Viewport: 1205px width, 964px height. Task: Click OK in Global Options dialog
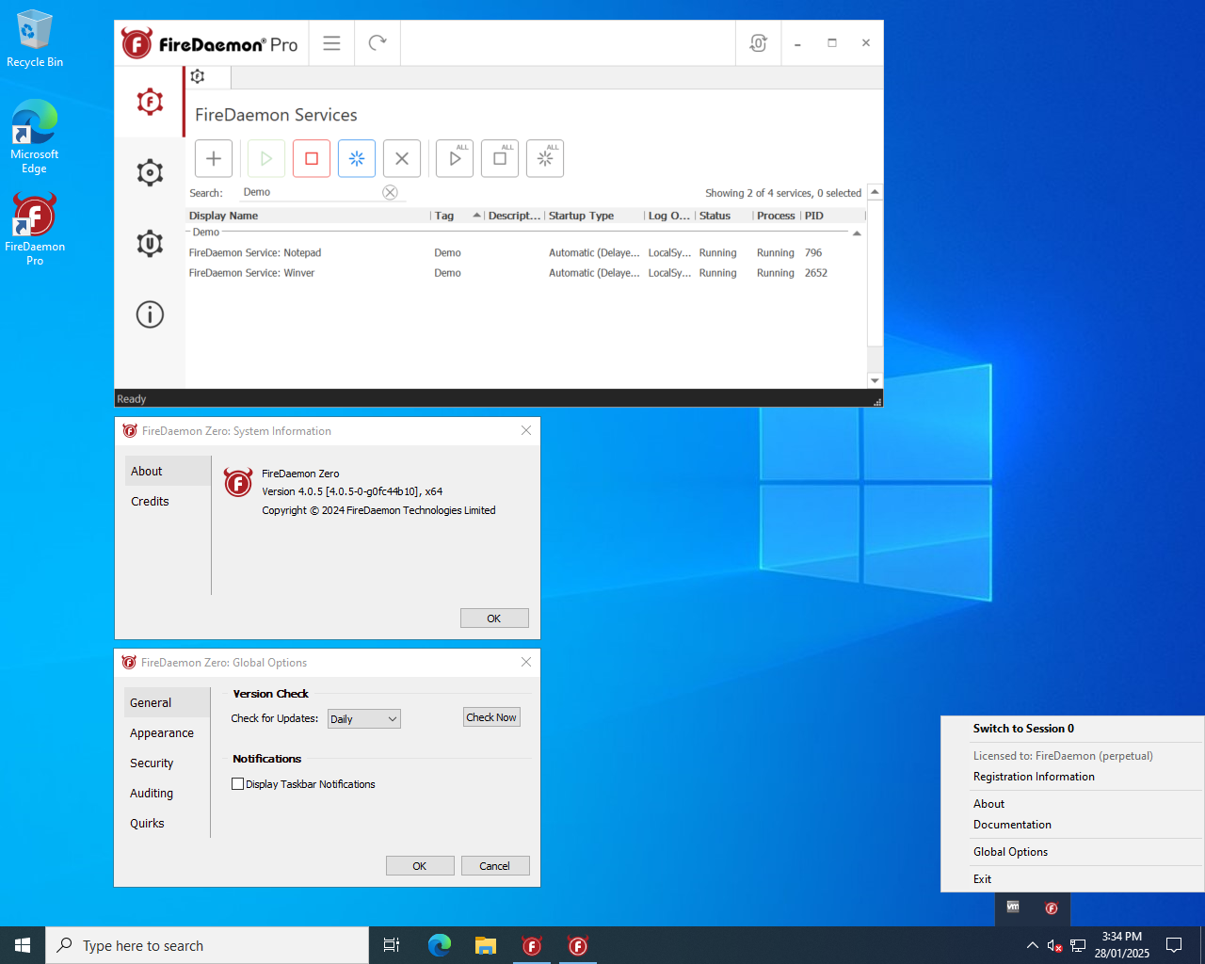click(420, 866)
